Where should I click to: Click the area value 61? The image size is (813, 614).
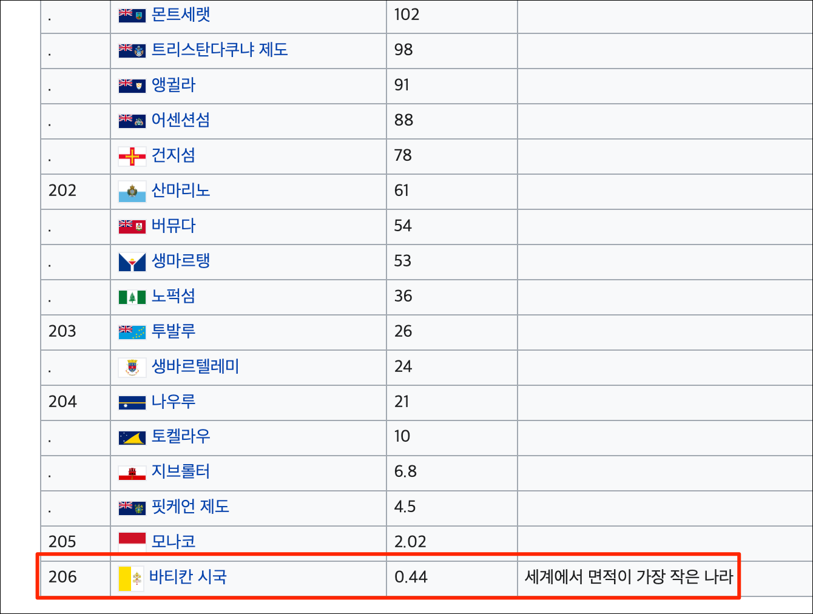(402, 191)
